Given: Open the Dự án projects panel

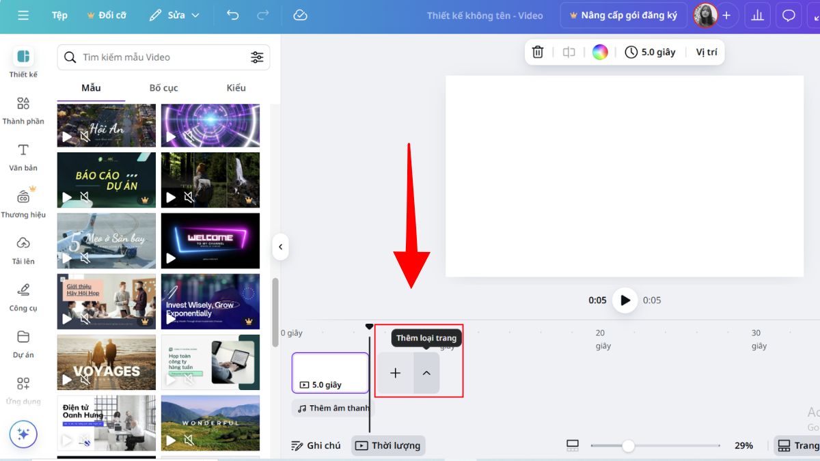Looking at the screenshot, I should coord(23,344).
